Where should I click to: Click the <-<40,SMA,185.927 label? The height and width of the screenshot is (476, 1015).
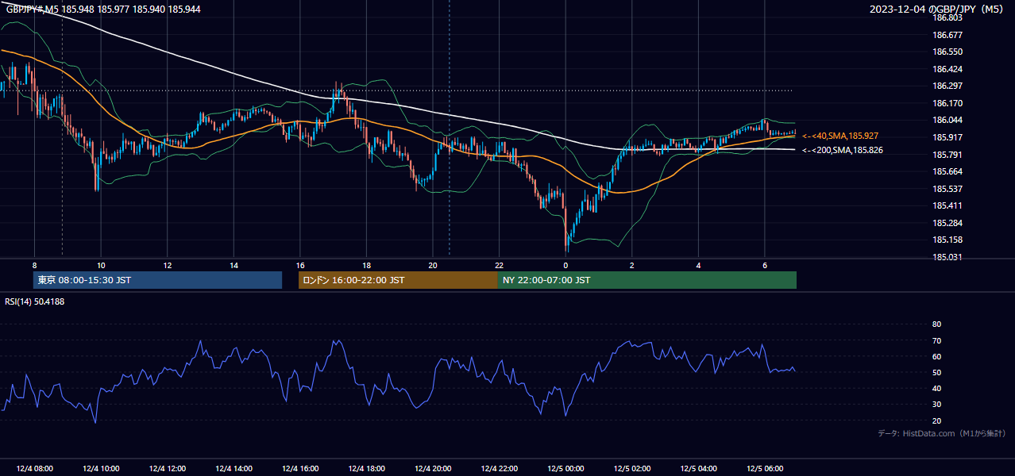coord(840,136)
